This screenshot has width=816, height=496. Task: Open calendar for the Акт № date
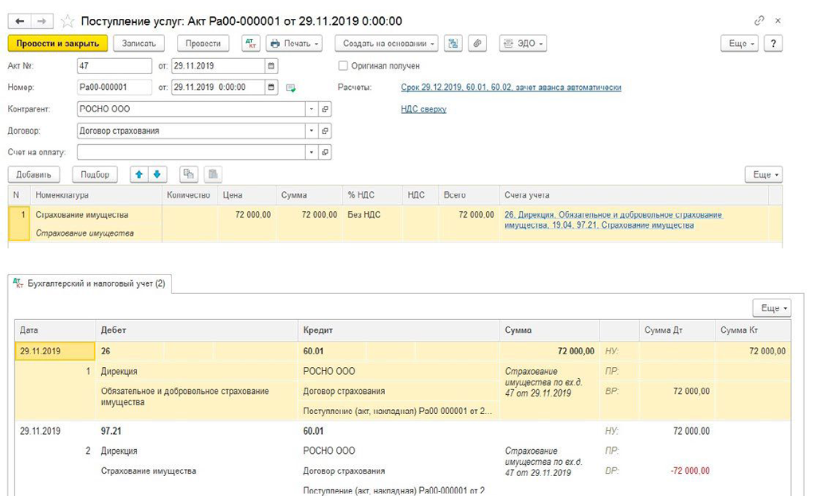click(x=271, y=66)
